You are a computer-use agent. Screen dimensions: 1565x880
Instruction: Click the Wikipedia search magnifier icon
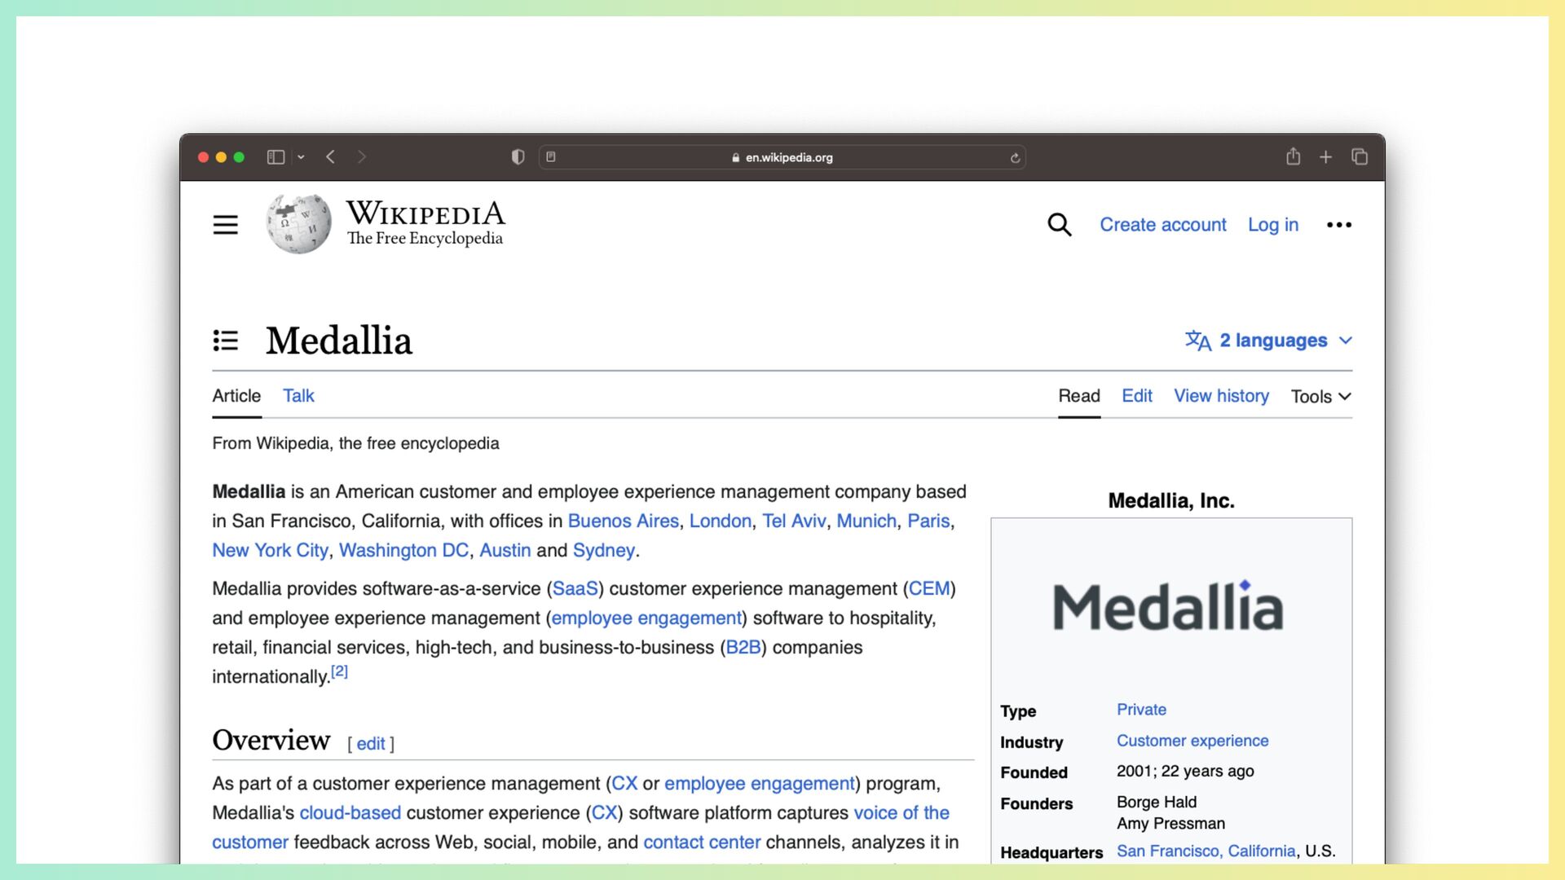(x=1059, y=225)
